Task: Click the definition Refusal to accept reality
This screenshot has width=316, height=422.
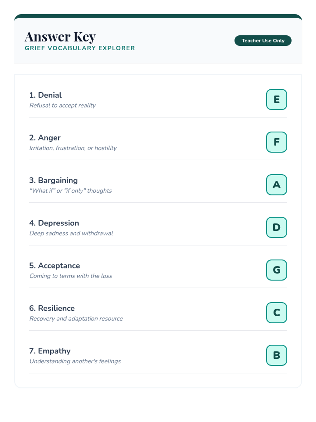Action: click(62, 105)
